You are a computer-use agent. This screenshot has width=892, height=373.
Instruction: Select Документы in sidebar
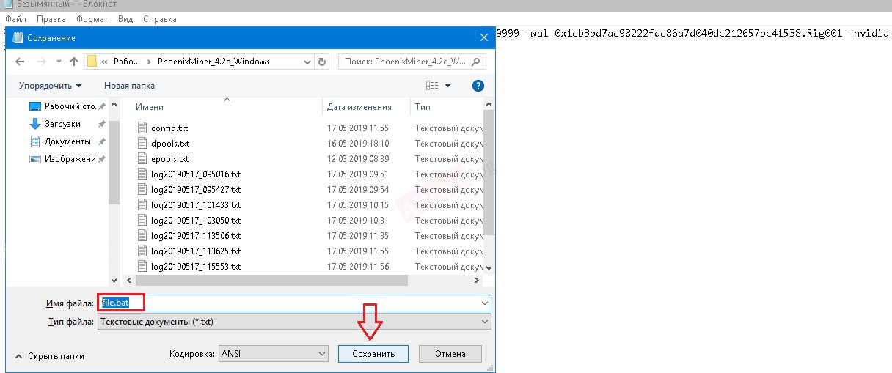[x=67, y=141]
